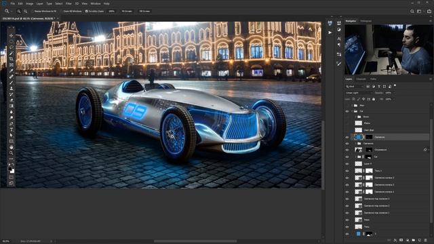The height and width of the screenshot is (244, 434).
Task: Click the Layers panel vertical scrollbar
Action: (x=431, y=171)
